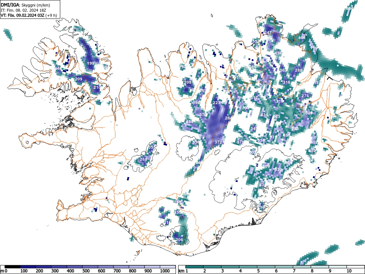The width and height of the screenshot is (365, 274).
Task: Click the '700' label on the metre legend
Action: [117, 271]
